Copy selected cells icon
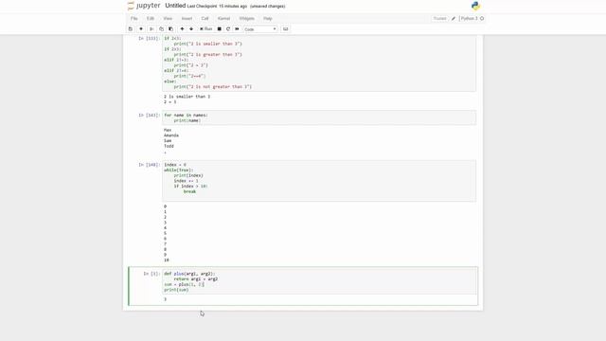606x341 pixels. tap(161, 29)
